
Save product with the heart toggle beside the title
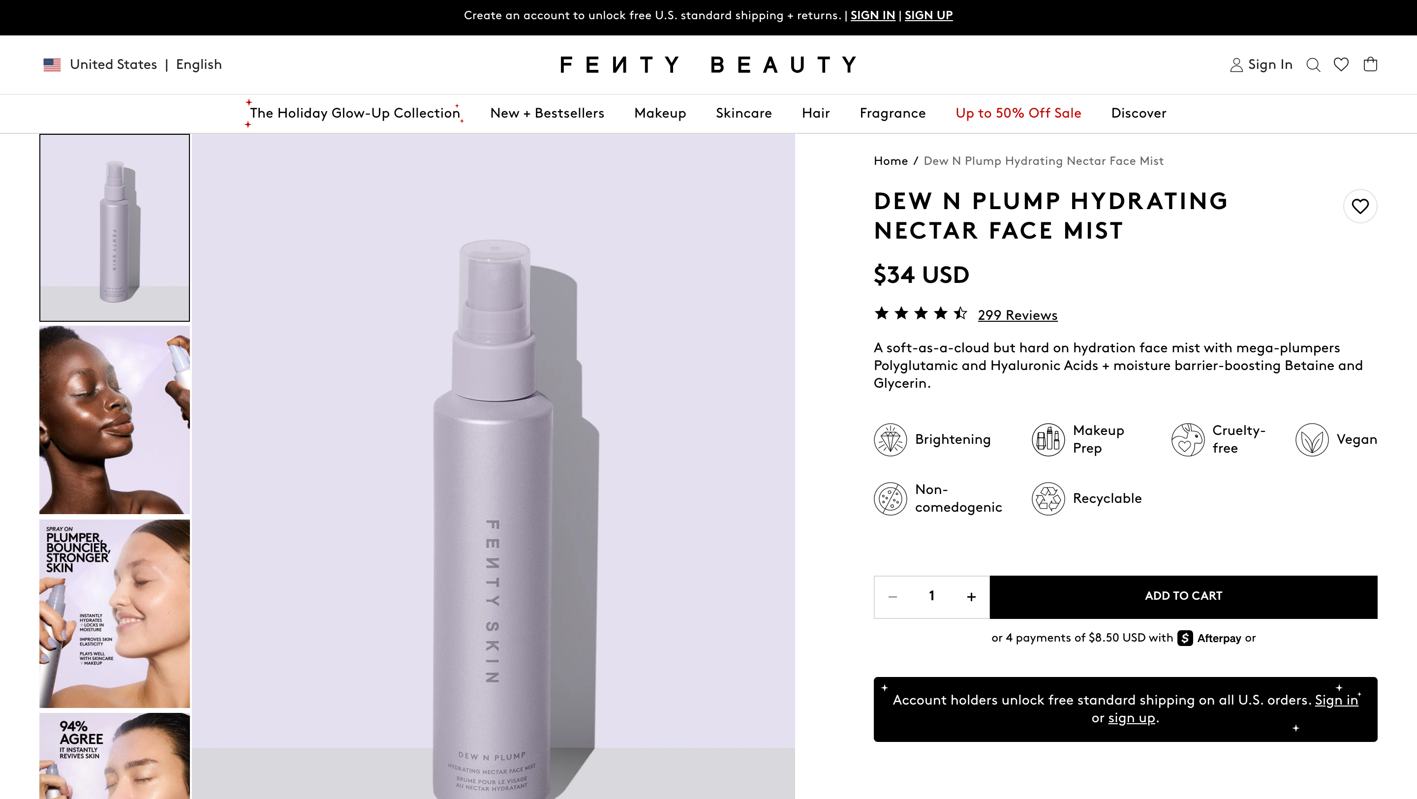point(1360,206)
